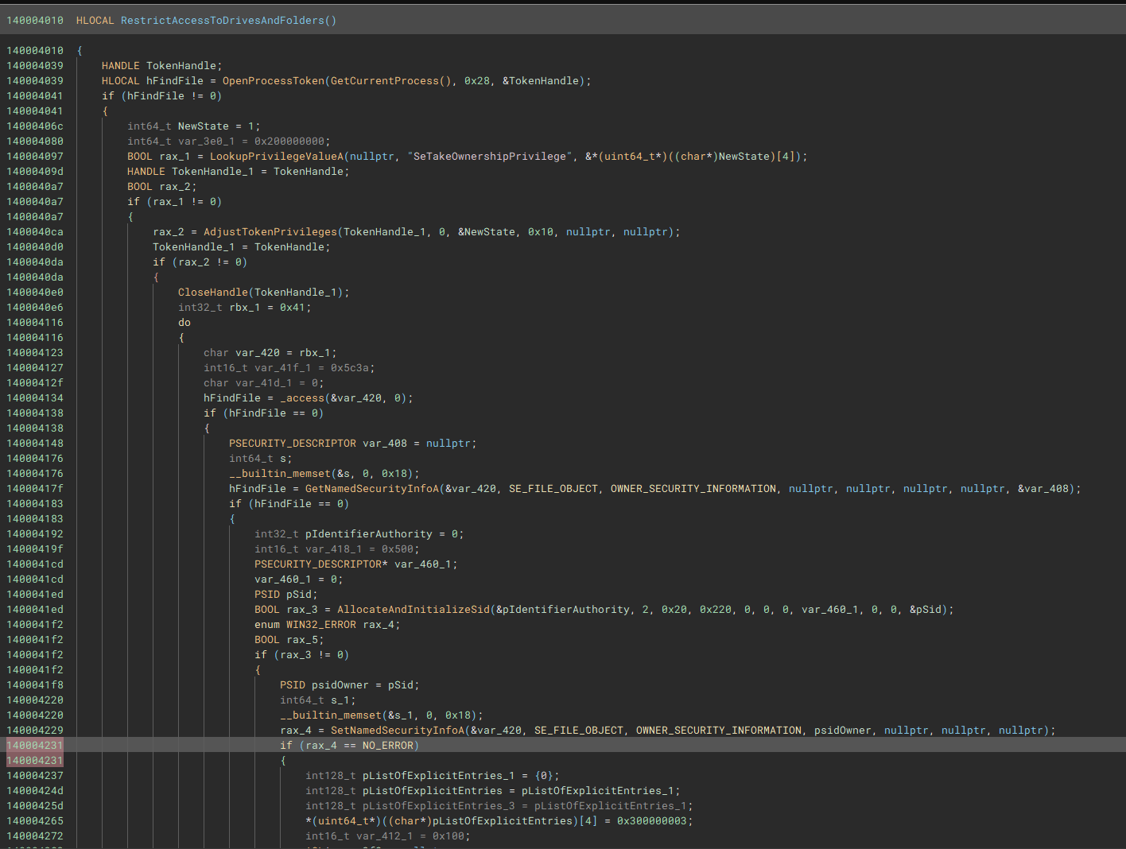This screenshot has height=849, width=1126.
Task: Click the 'do' loop keyword
Action: pyautogui.click(x=184, y=323)
